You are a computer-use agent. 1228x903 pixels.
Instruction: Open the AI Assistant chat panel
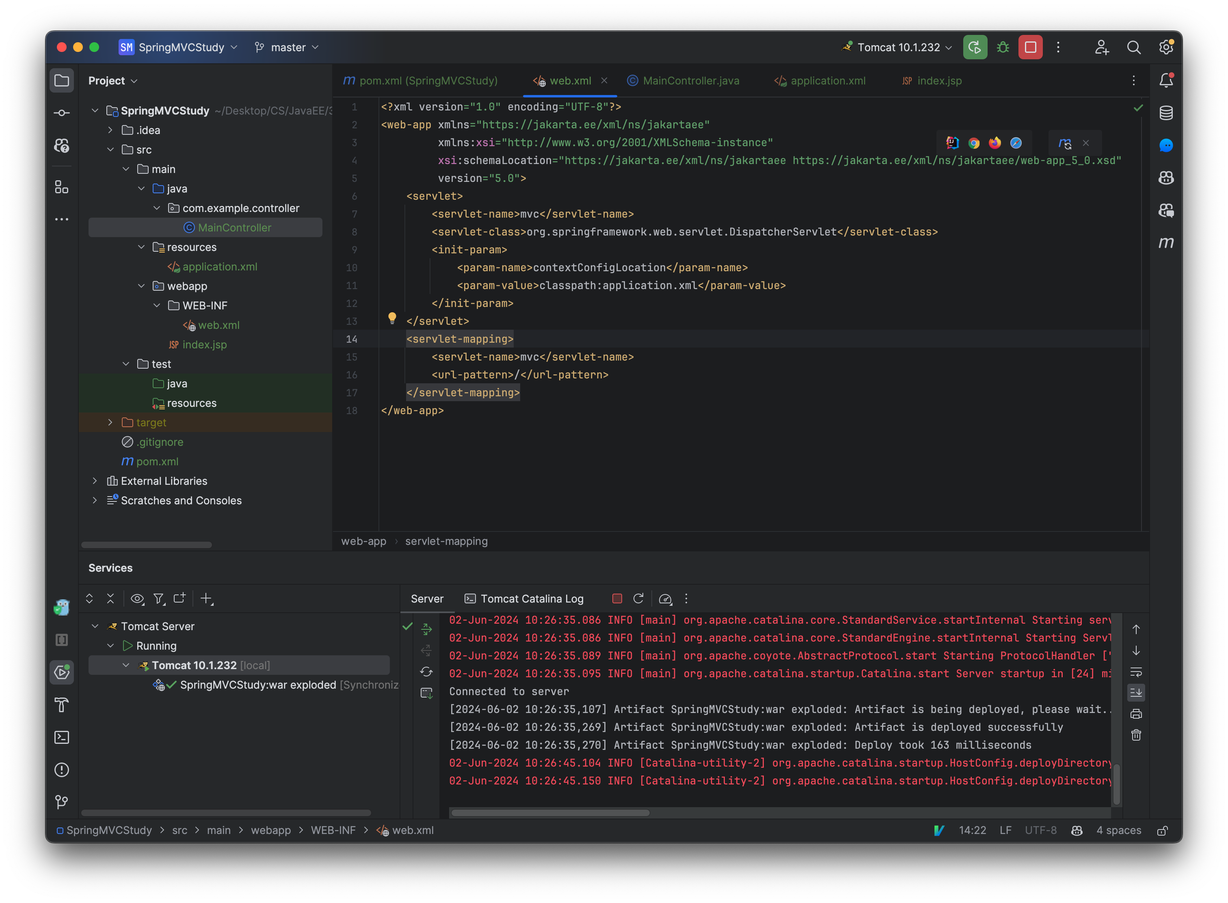(x=1166, y=145)
